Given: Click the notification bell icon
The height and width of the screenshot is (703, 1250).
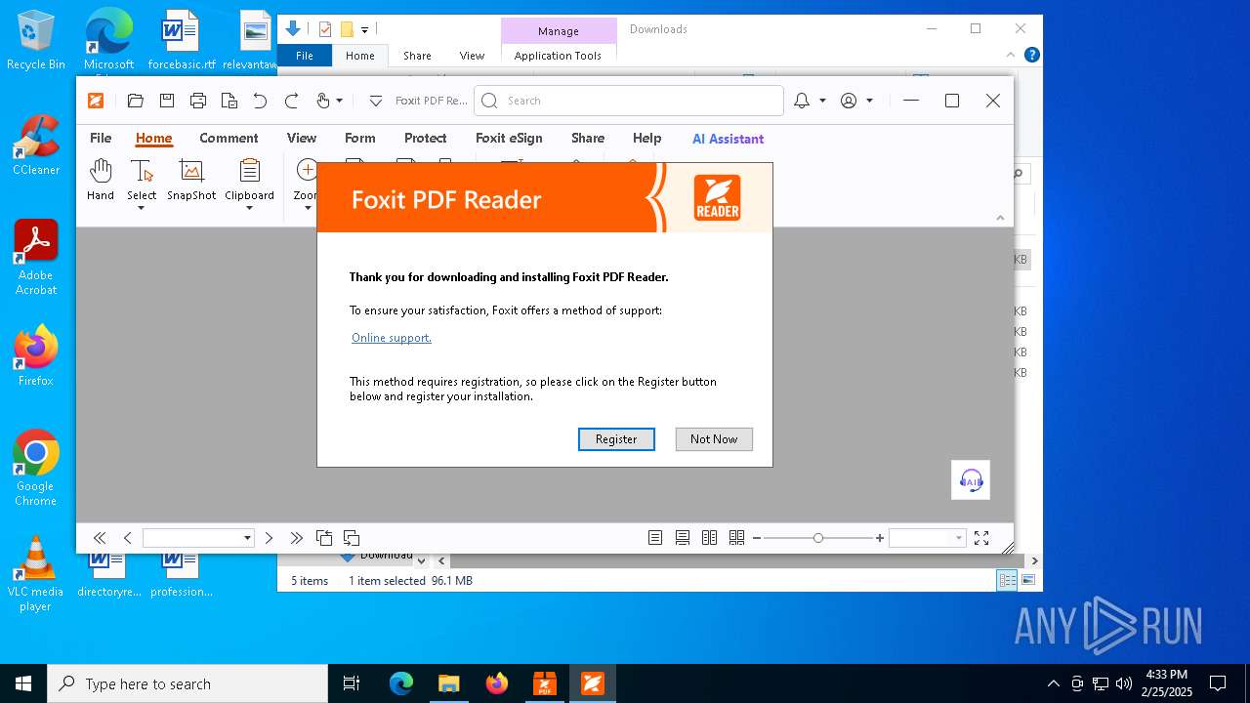Looking at the screenshot, I should 802,101.
